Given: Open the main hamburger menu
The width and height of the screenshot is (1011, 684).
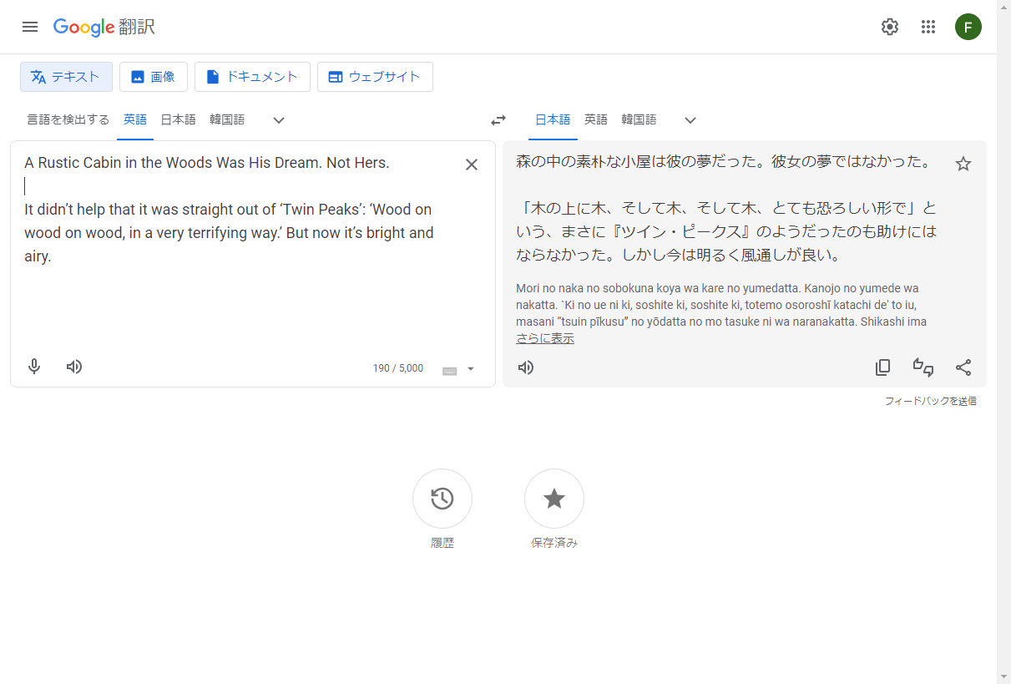Looking at the screenshot, I should (30, 27).
